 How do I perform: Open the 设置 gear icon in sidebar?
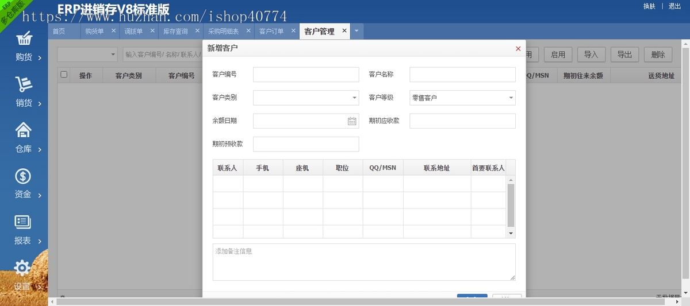[x=22, y=268]
